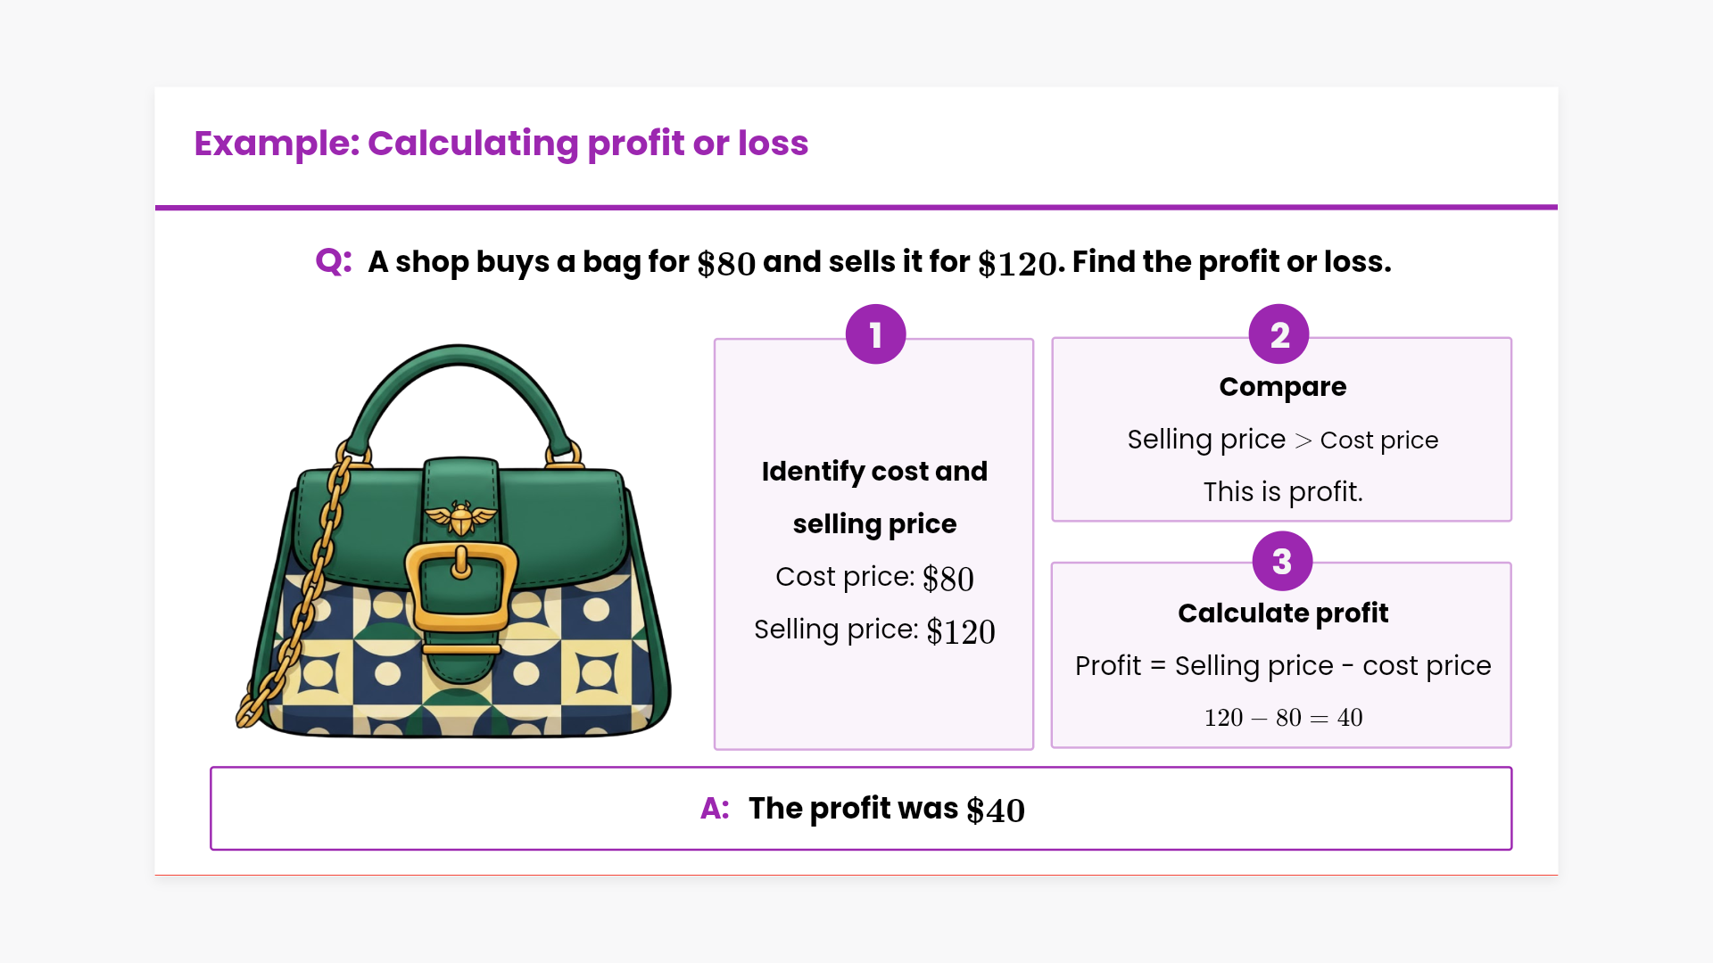Image resolution: width=1713 pixels, height=963 pixels.
Task: Click the purple step 1 circle
Action: pyautogui.click(x=875, y=334)
